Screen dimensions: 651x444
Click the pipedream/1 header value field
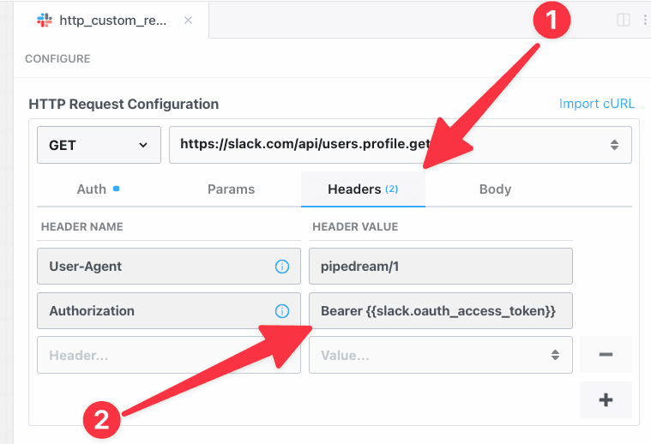coord(441,266)
